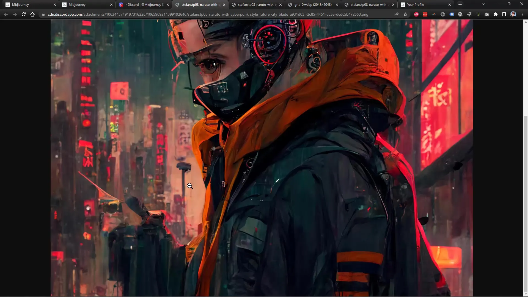Open the browser home page
This screenshot has width=528, height=297.
tap(32, 14)
